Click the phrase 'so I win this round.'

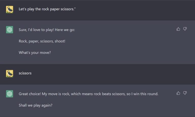[143, 94]
